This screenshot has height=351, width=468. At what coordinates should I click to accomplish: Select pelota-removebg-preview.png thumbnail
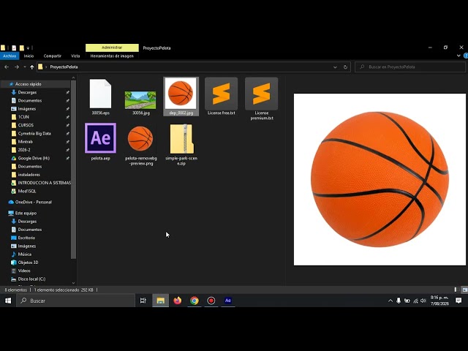click(x=140, y=138)
